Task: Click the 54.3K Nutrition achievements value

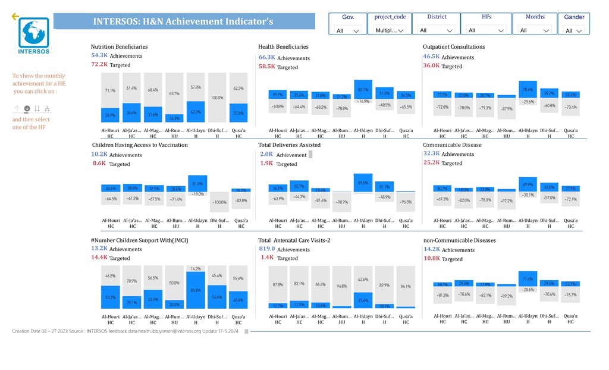Action: pos(99,55)
